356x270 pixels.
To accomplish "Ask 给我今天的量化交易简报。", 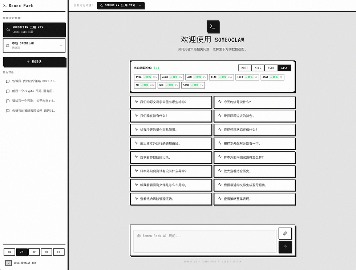I will tap(171, 130).
